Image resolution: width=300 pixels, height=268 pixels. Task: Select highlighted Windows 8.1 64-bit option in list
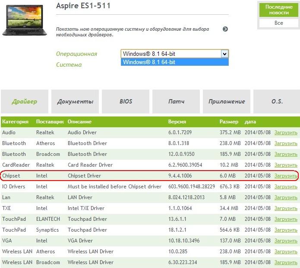[x=175, y=62]
